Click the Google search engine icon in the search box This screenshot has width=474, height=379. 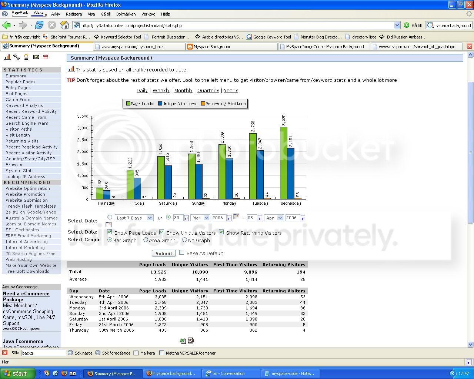pyautogui.click(x=430, y=25)
